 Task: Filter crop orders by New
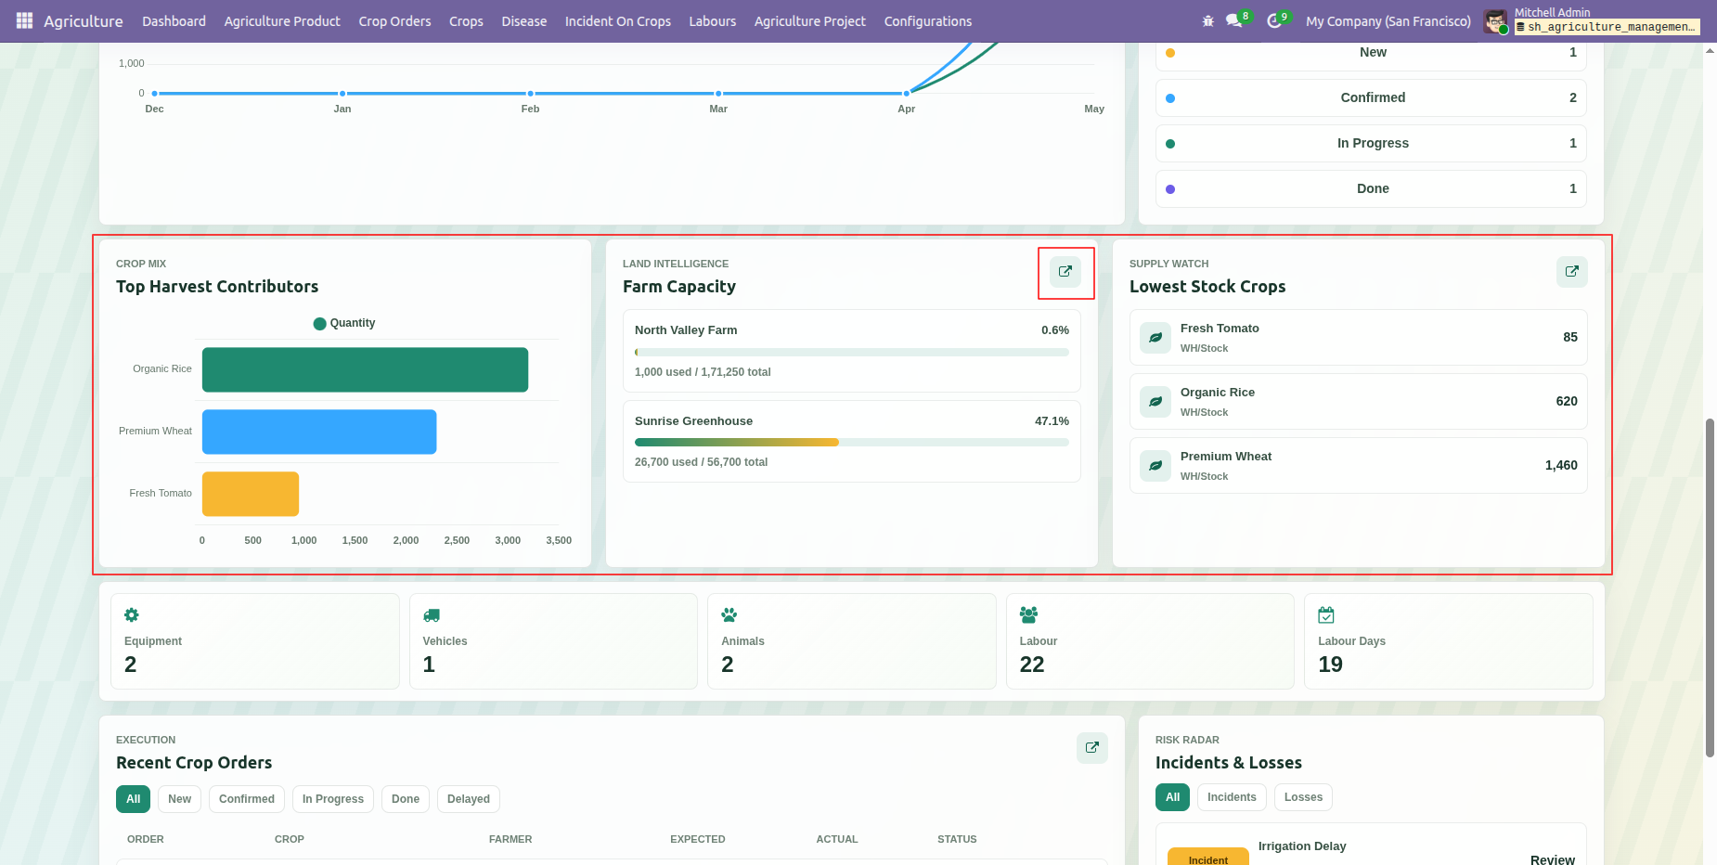tap(180, 799)
